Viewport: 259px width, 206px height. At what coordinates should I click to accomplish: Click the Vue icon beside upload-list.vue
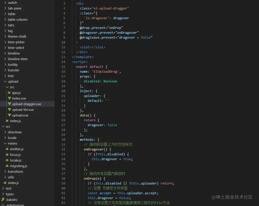9,110
